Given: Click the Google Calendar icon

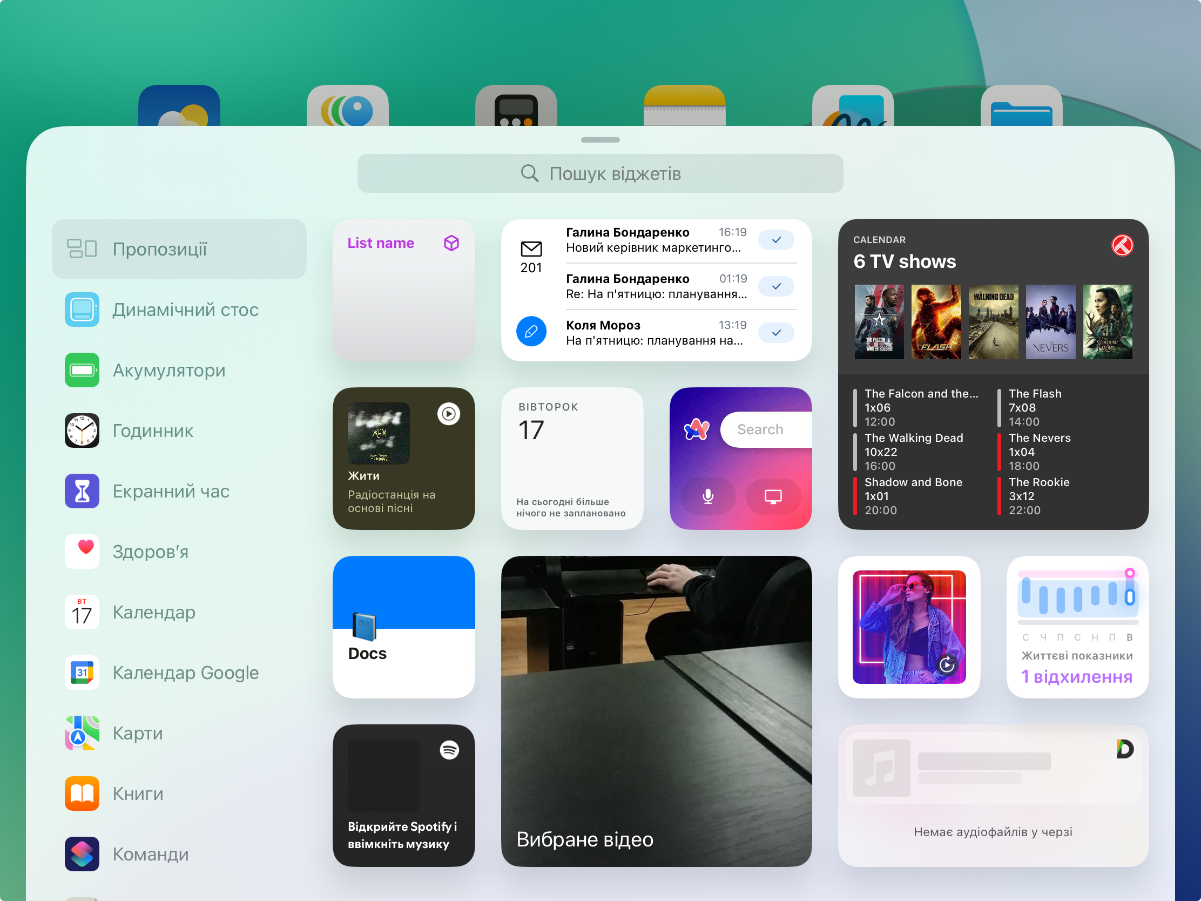Looking at the screenshot, I should coord(82,673).
